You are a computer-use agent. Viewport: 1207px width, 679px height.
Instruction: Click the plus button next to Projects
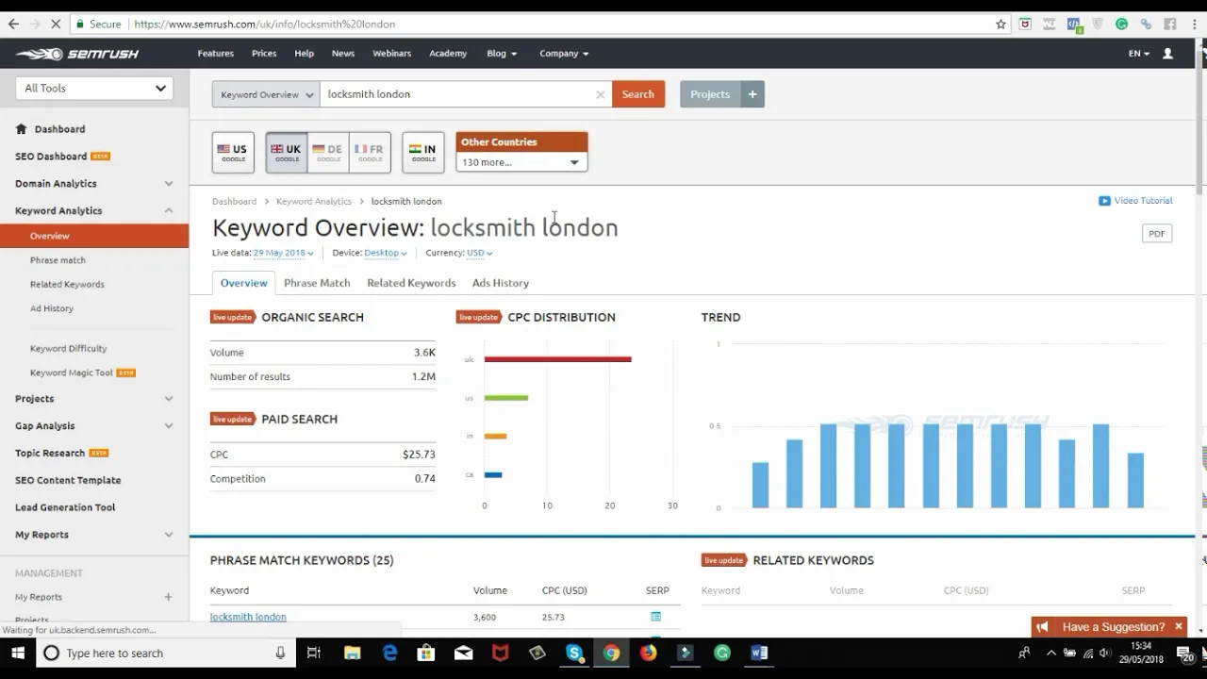pyautogui.click(x=752, y=94)
